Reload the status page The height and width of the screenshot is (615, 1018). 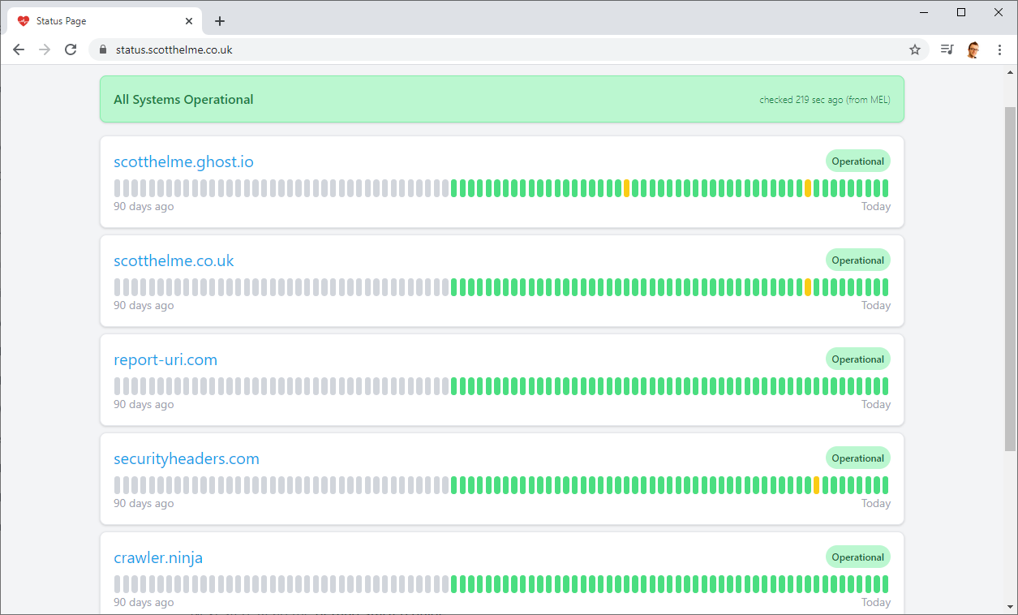click(71, 49)
